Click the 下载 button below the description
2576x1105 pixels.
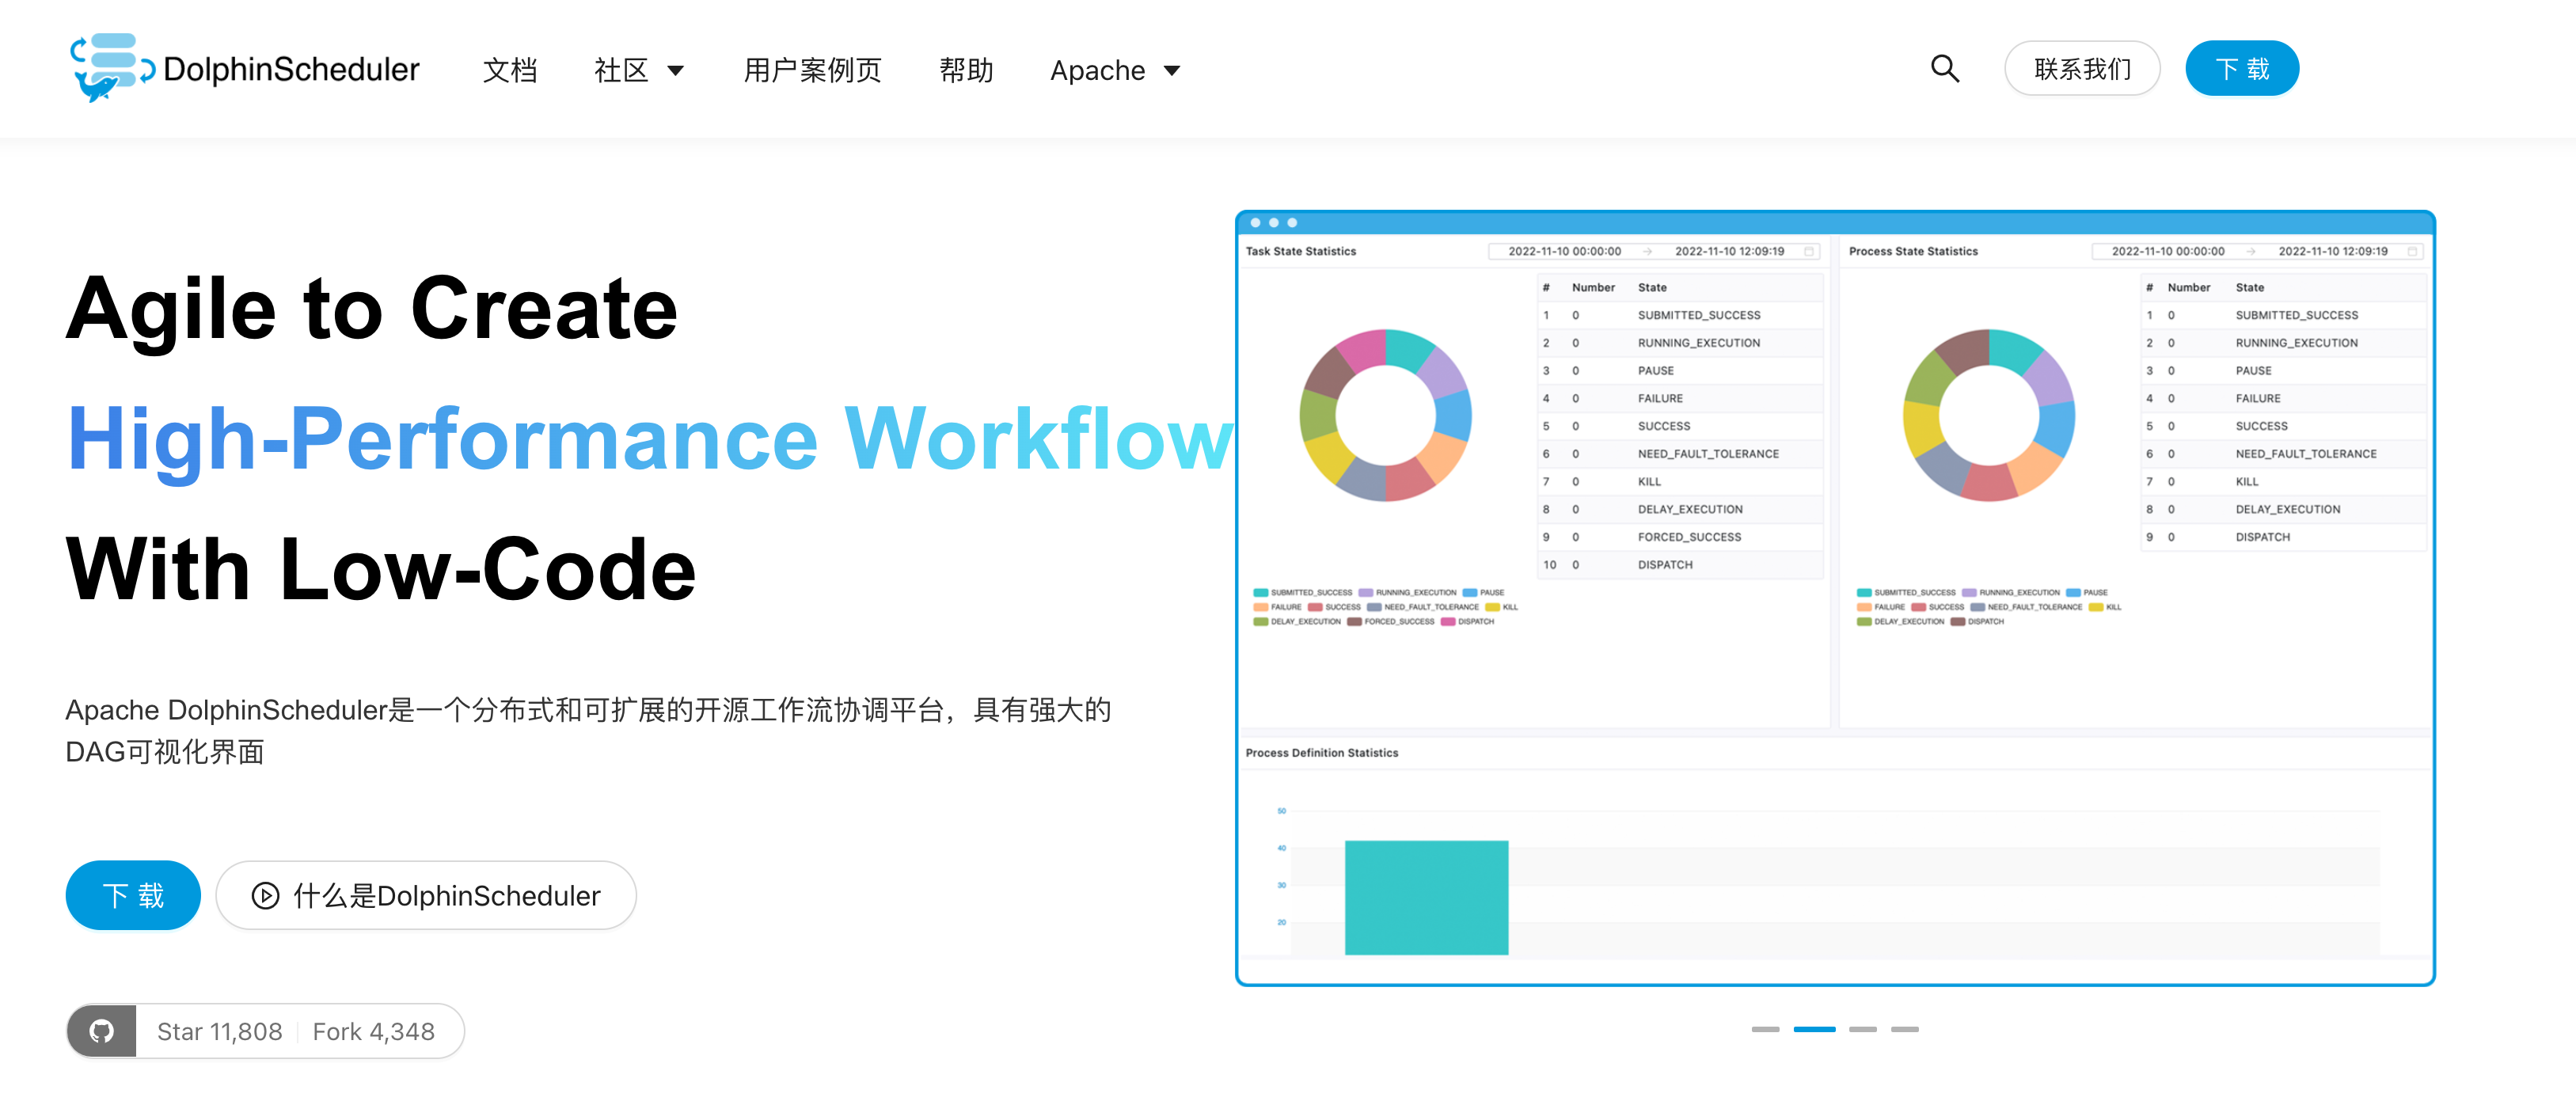133,895
